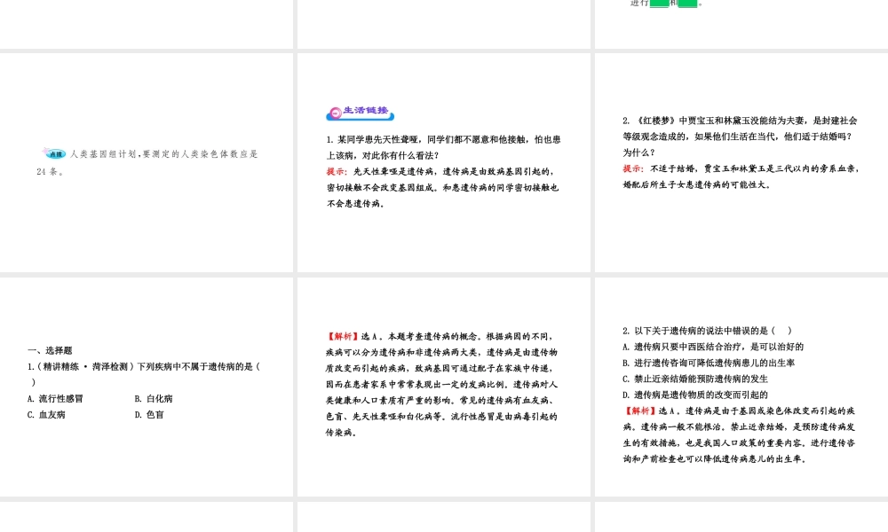Select the slide thumbnail with the 一、选择题 heading
The image size is (888, 532).
coord(147,387)
